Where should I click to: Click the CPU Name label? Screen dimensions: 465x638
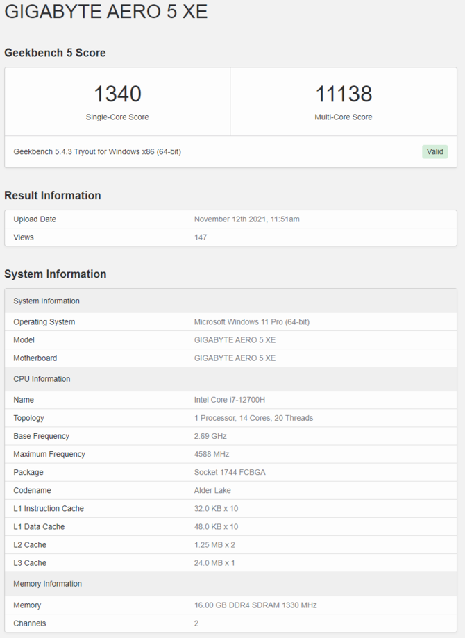tap(24, 400)
